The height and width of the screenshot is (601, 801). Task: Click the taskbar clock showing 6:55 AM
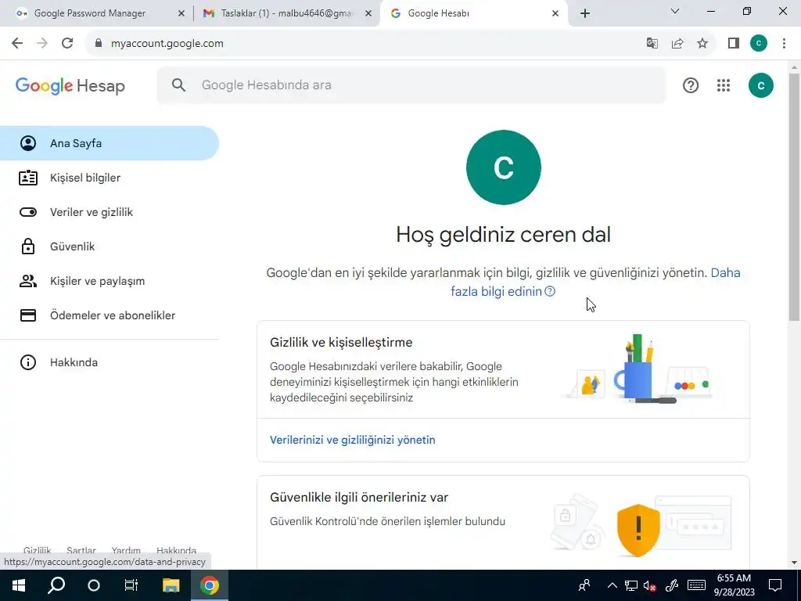click(734, 585)
